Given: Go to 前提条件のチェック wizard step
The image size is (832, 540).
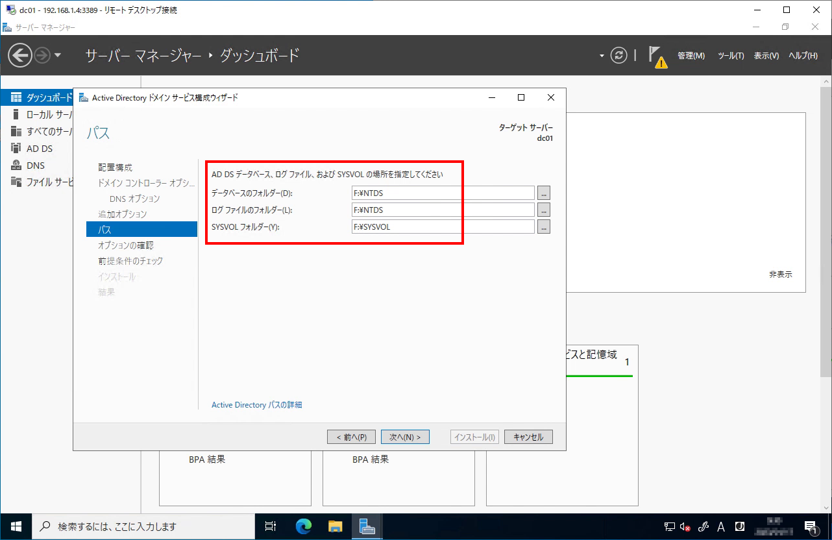Looking at the screenshot, I should click(x=130, y=261).
